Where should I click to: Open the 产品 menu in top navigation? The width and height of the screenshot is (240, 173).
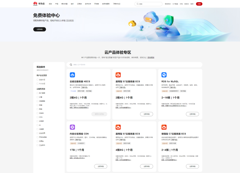(57, 4)
